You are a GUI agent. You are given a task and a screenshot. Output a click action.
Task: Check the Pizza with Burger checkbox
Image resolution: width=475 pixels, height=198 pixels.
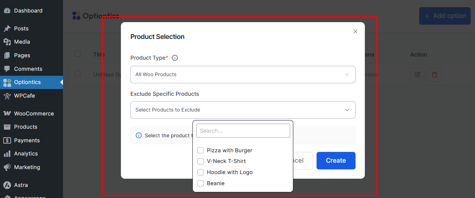pos(201,150)
